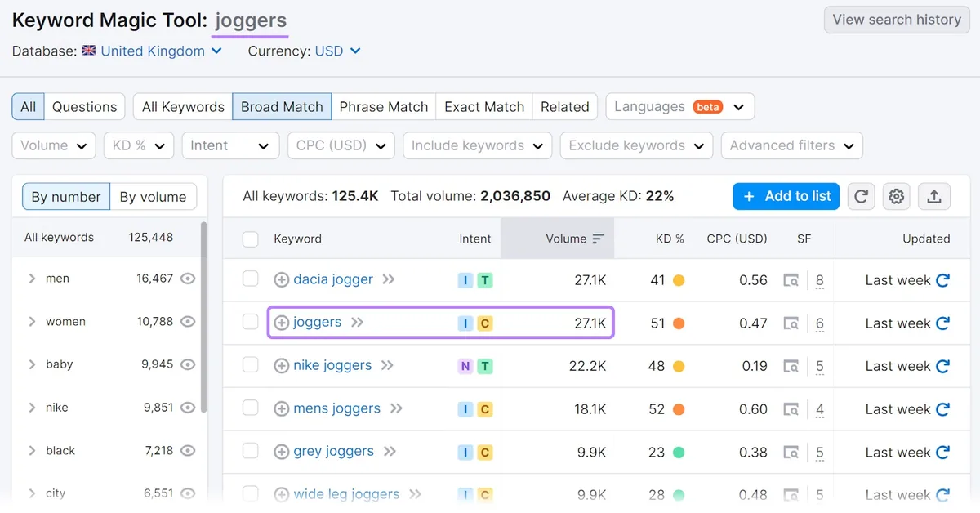Open the Intent filter dropdown
The height and width of the screenshot is (513, 980).
click(x=230, y=145)
